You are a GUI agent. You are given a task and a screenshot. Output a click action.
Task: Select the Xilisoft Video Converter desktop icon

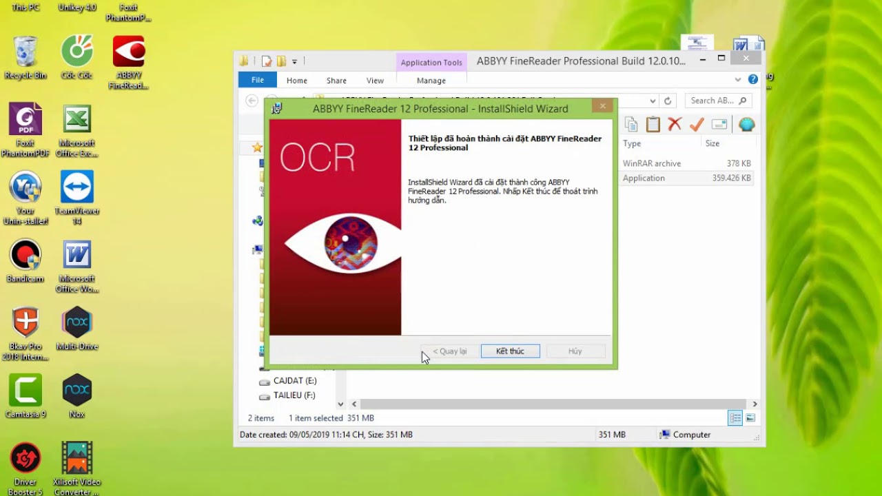click(77, 468)
